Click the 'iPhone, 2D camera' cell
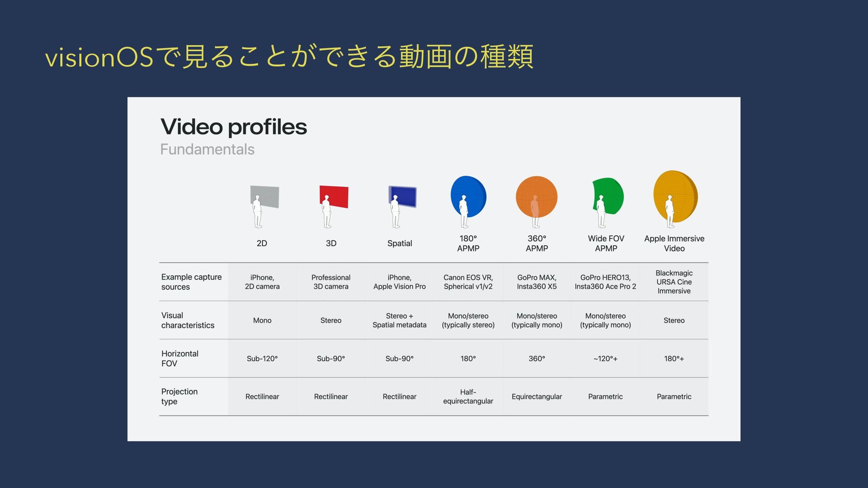The width and height of the screenshot is (868, 488). point(262,282)
